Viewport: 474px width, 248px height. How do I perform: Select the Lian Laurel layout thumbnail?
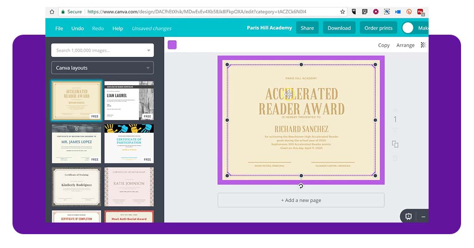point(129,100)
